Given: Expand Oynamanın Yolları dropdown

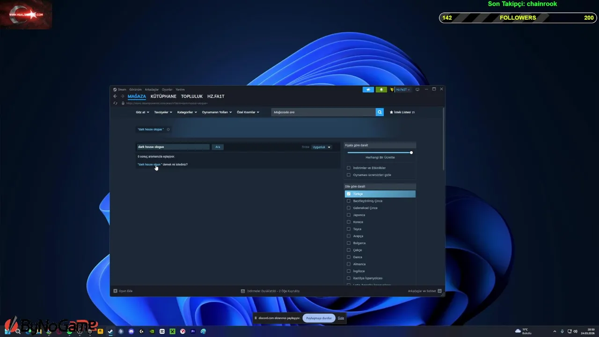Looking at the screenshot, I should click(217, 112).
